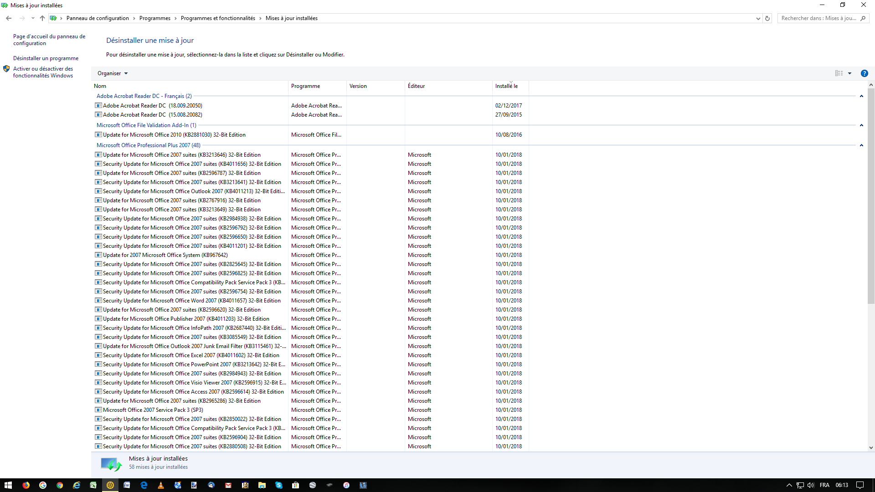Open Internet Explorer from the taskbar
The height and width of the screenshot is (492, 875).
click(77, 485)
